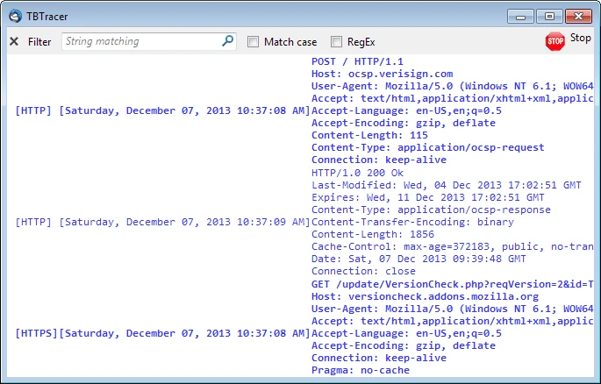Enable the Match case checkbox
This screenshot has height=384, width=601.
(x=253, y=41)
